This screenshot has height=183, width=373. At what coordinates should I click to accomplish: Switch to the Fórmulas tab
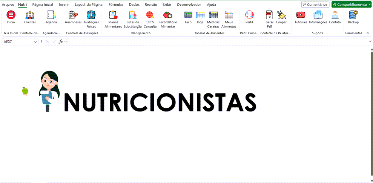click(x=116, y=5)
